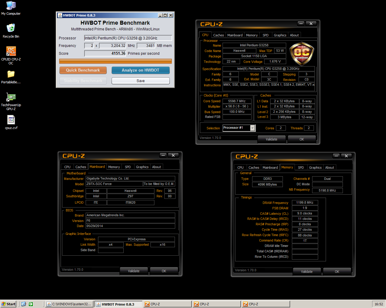This screenshot has width=386, height=308.
Task: Click OK in the CPU tab window
Action: coord(302,139)
